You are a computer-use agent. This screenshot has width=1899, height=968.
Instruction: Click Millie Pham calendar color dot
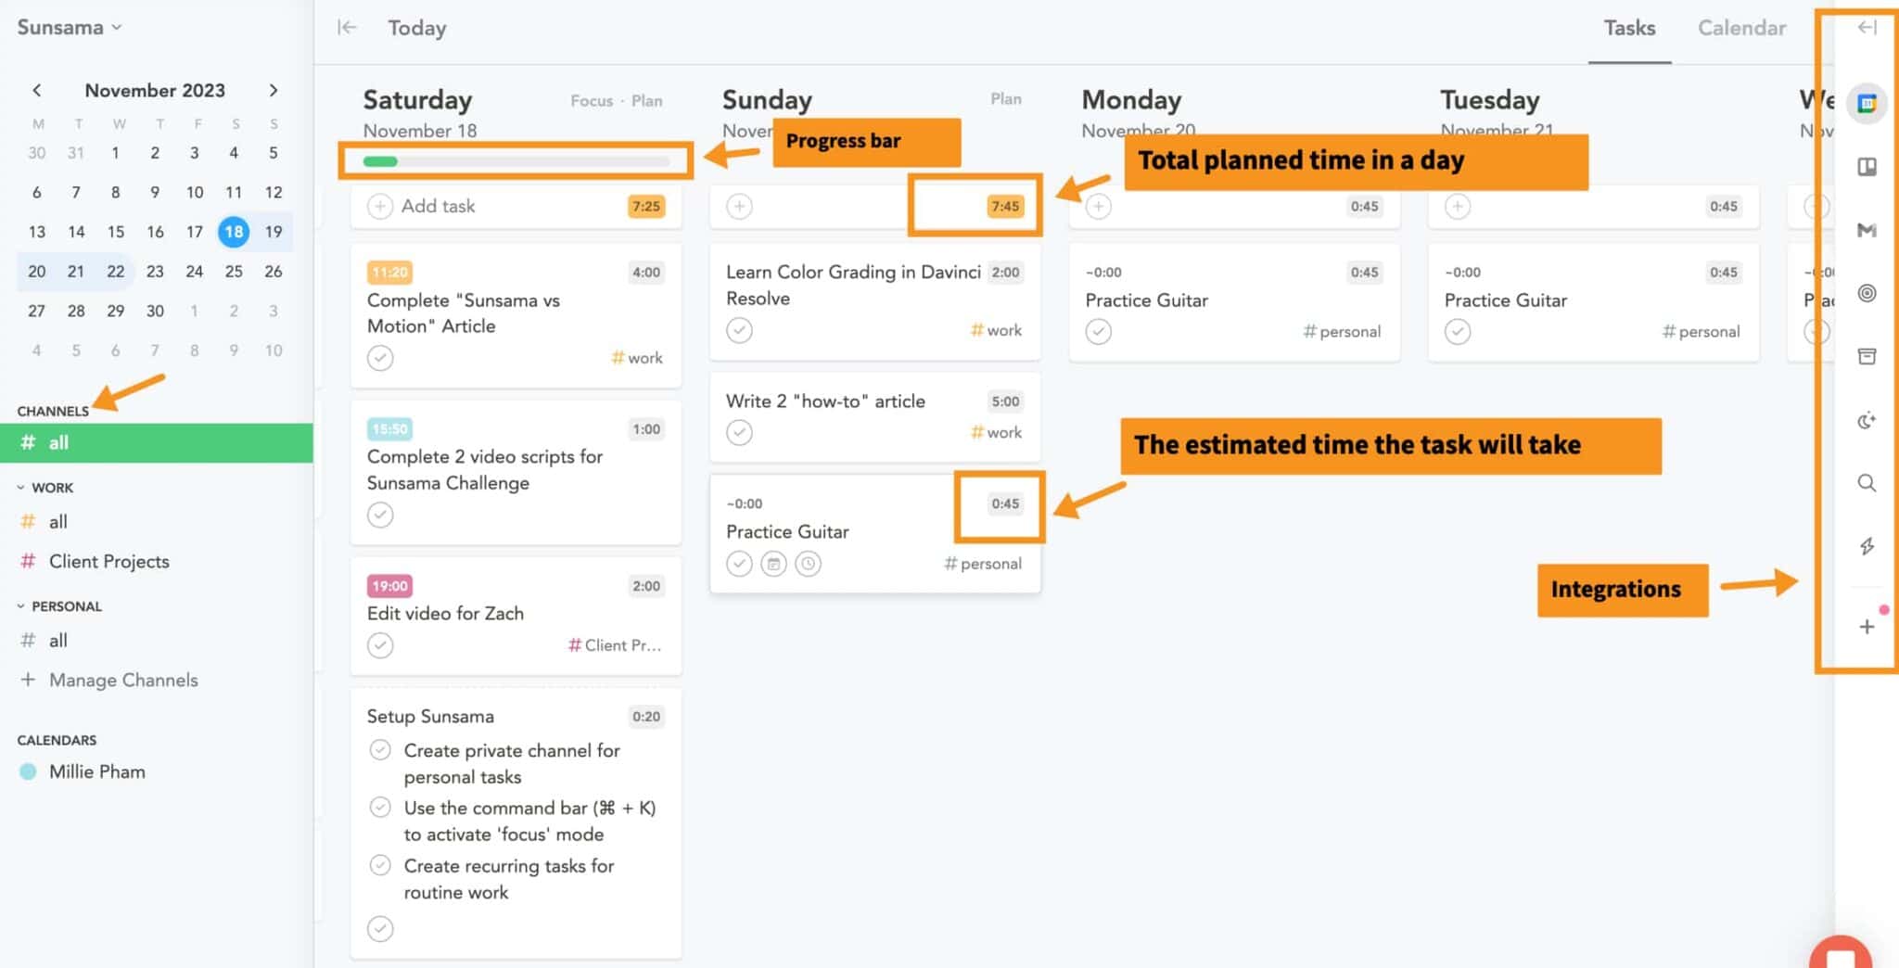28,771
